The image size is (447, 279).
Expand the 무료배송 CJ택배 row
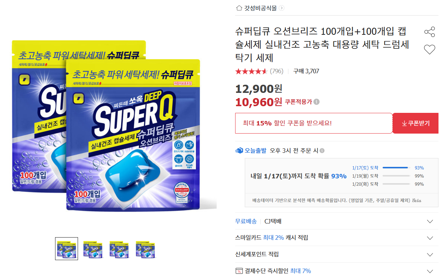point(430,221)
